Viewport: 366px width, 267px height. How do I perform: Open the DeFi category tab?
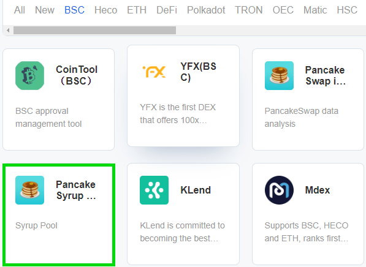[x=167, y=10]
